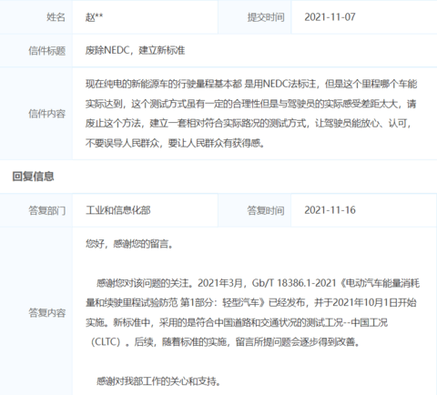This screenshot has width=437, height=395.
Task: Select submission date 2021-11-07
Action: pyautogui.click(x=330, y=17)
